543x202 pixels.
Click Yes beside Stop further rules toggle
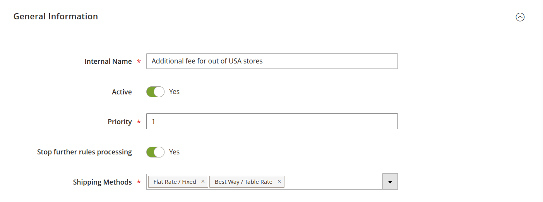pyautogui.click(x=174, y=152)
